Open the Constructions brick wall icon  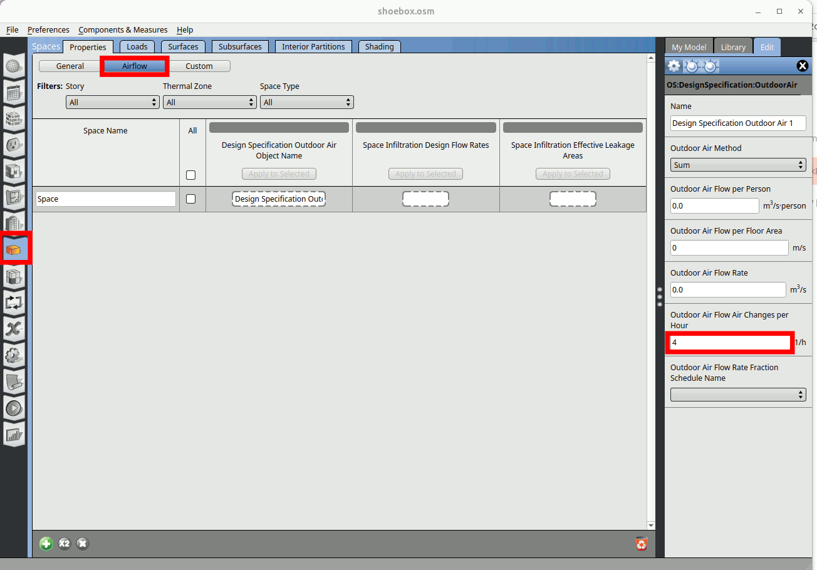(x=14, y=118)
